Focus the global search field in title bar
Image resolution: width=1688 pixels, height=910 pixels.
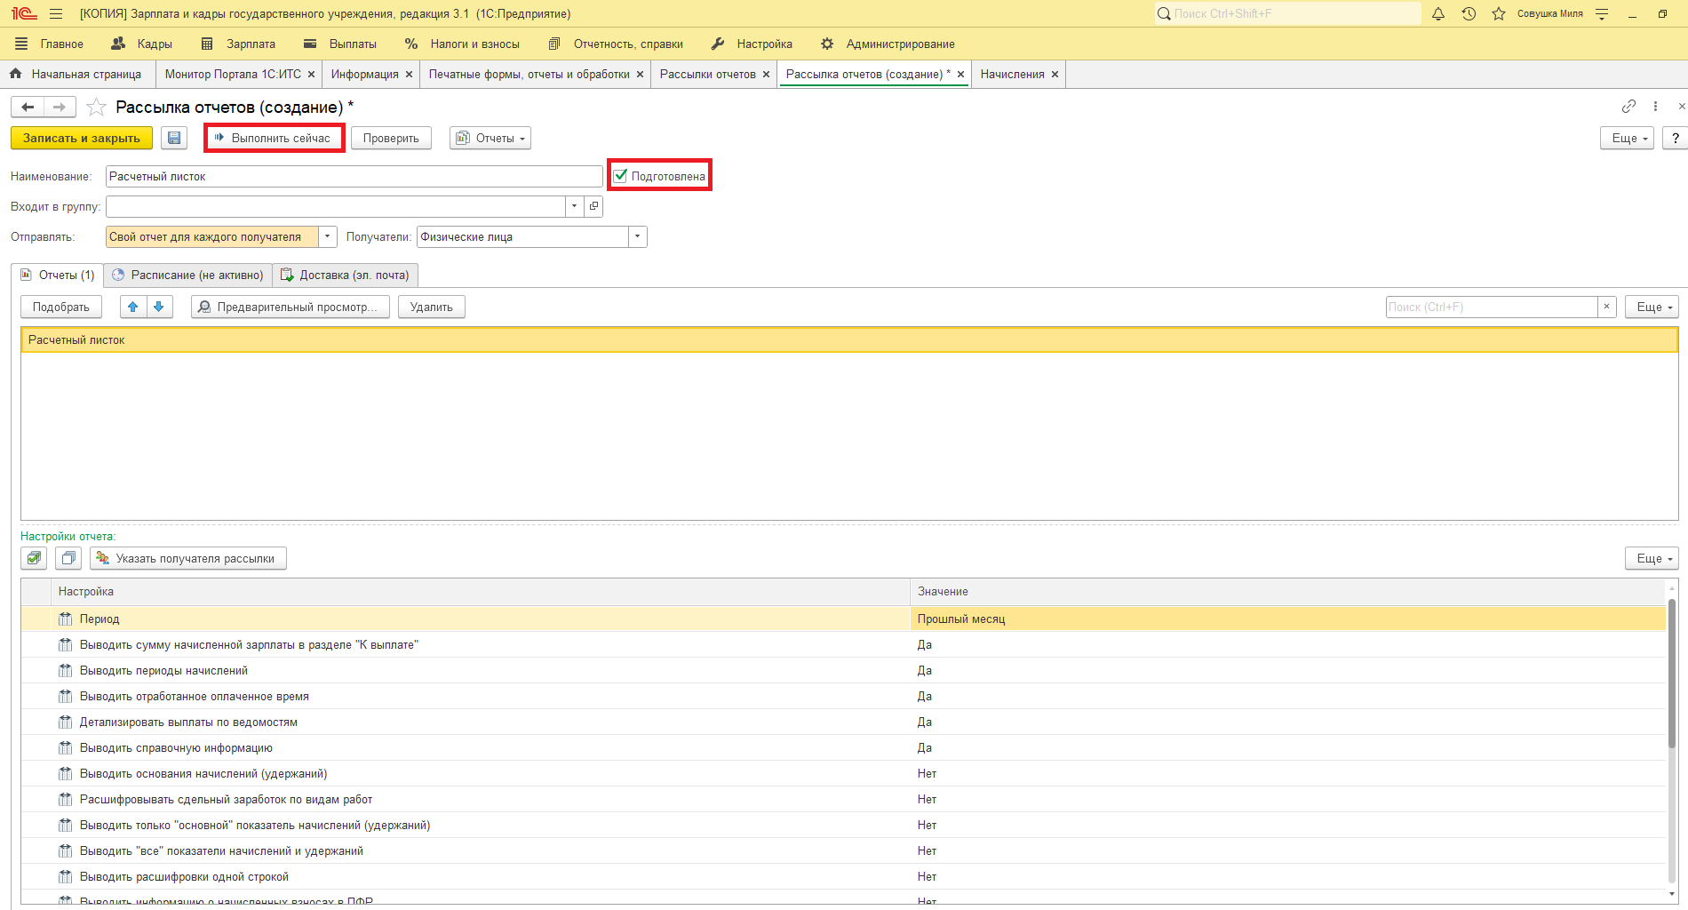point(1287,13)
